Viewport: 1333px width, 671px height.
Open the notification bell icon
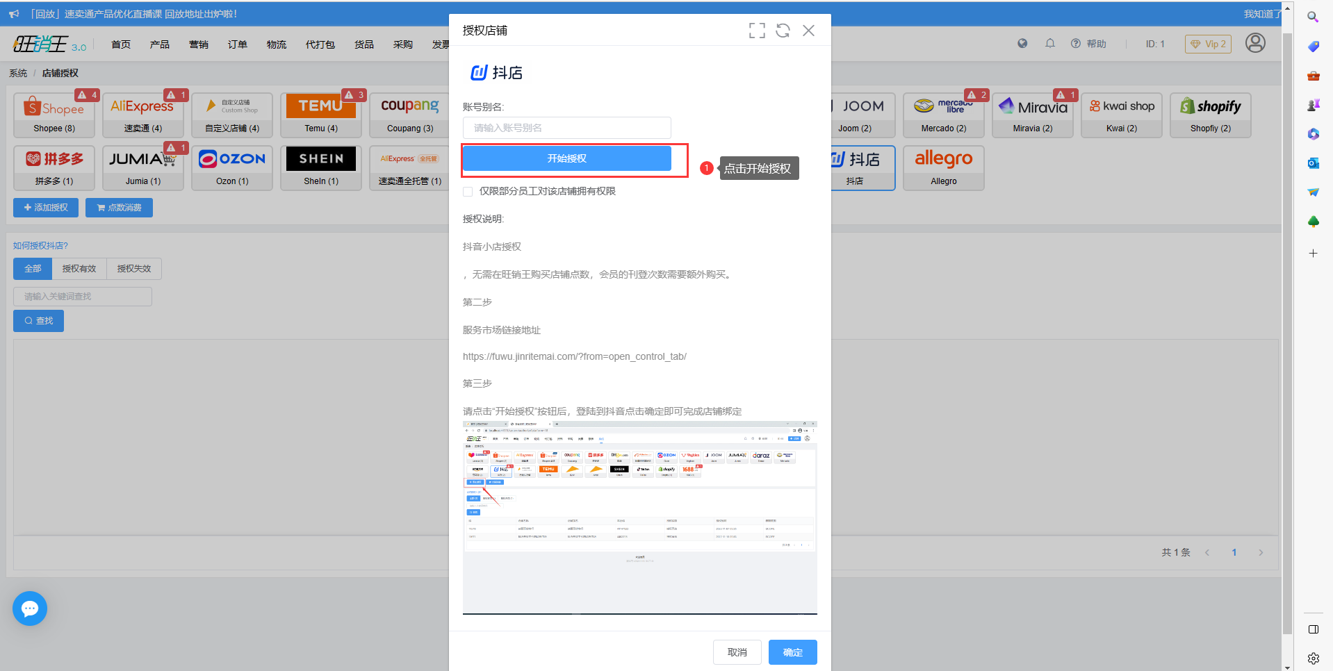[x=1050, y=44]
